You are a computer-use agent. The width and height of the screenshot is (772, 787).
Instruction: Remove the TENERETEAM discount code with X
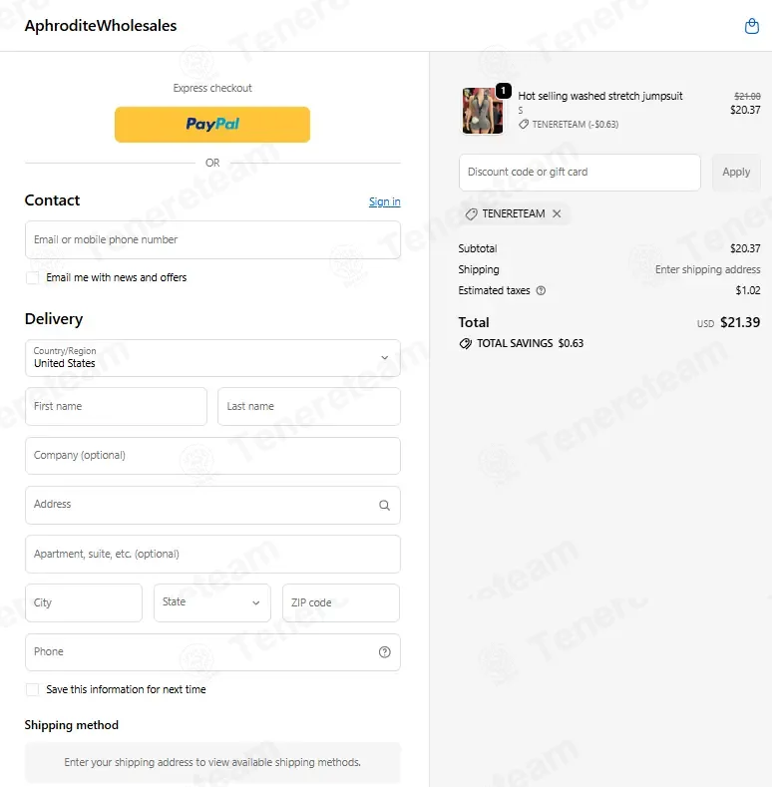[x=557, y=213]
